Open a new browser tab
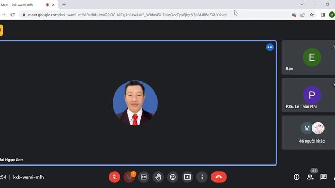 [64, 5]
